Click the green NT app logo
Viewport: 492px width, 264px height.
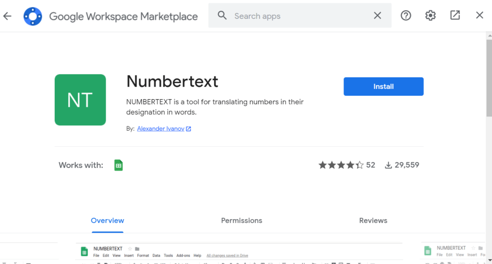pos(80,100)
